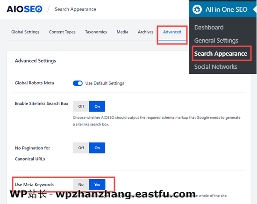Select No for Use Meta Keywords
The height and width of the screenshot is (204, 257).
81,184
